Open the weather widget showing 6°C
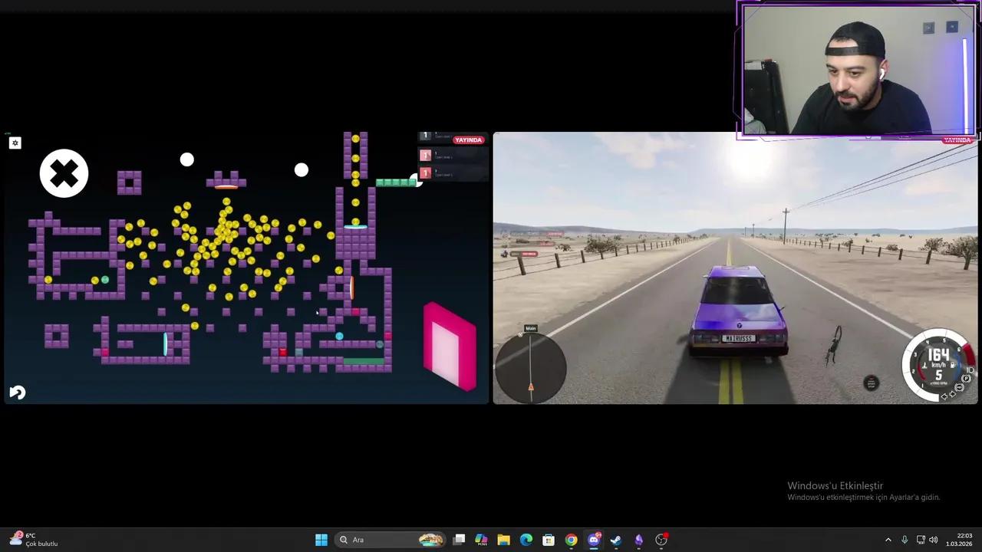The width and height of the screenshot is (982, 552). 35,540
